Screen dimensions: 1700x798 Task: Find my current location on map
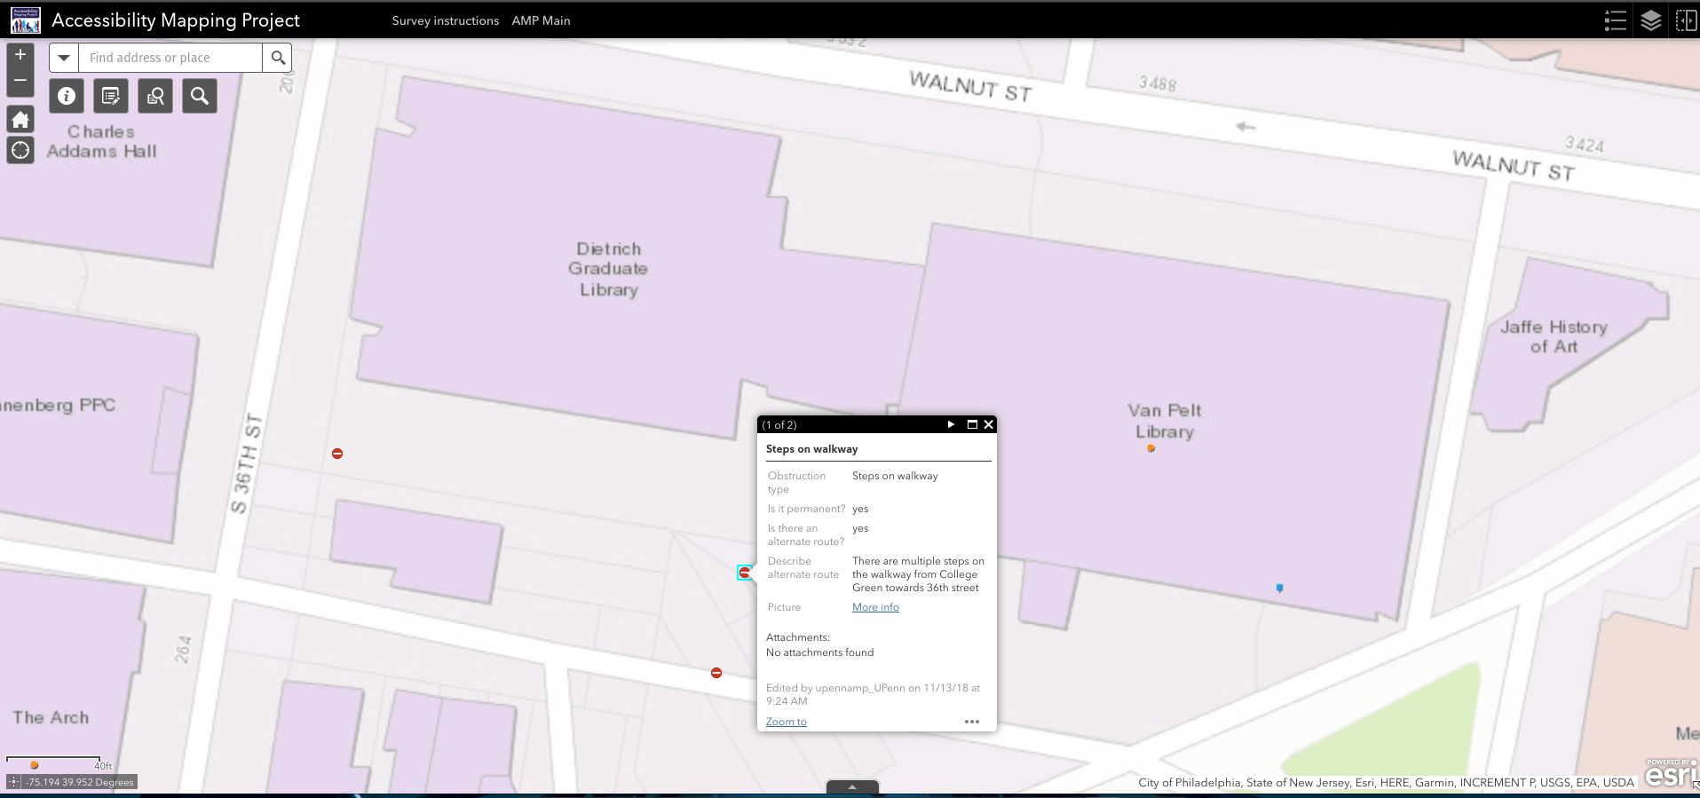pyautogui.click(x=20, y=150)
